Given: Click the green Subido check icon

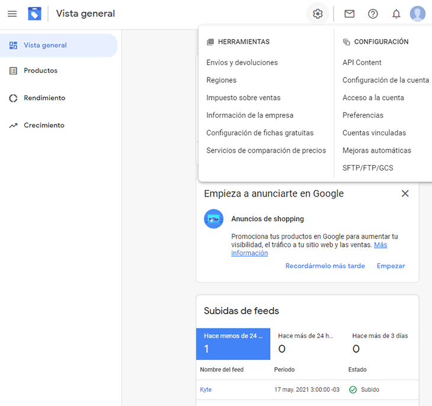Looking at the screenshot, I should [x=353, y=390].
